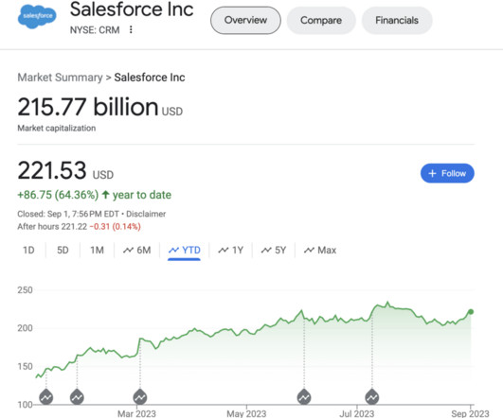The width and height of the screenshot is (503, 418).
Task: Select the 1M chart range
Action: tap(97, 251)
